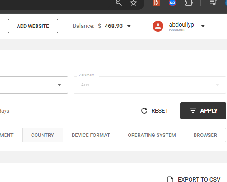Open the orange browser extension icon
This screenshot has height=182, width=227.
click(x=156, y=3)
